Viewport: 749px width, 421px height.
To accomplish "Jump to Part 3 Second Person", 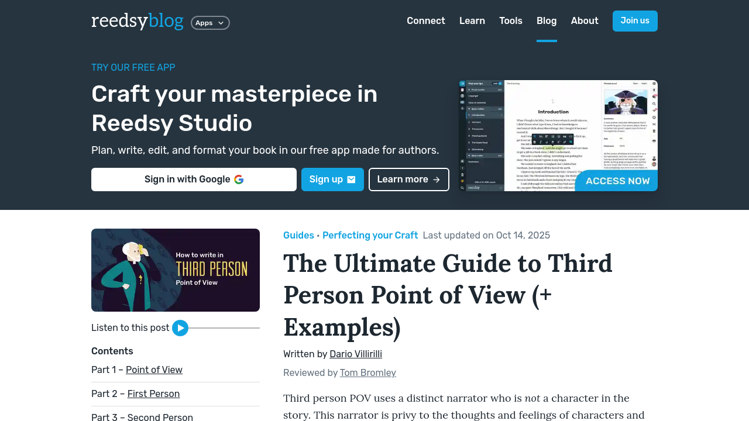I will pyautogui.click(x=160, y=417).
